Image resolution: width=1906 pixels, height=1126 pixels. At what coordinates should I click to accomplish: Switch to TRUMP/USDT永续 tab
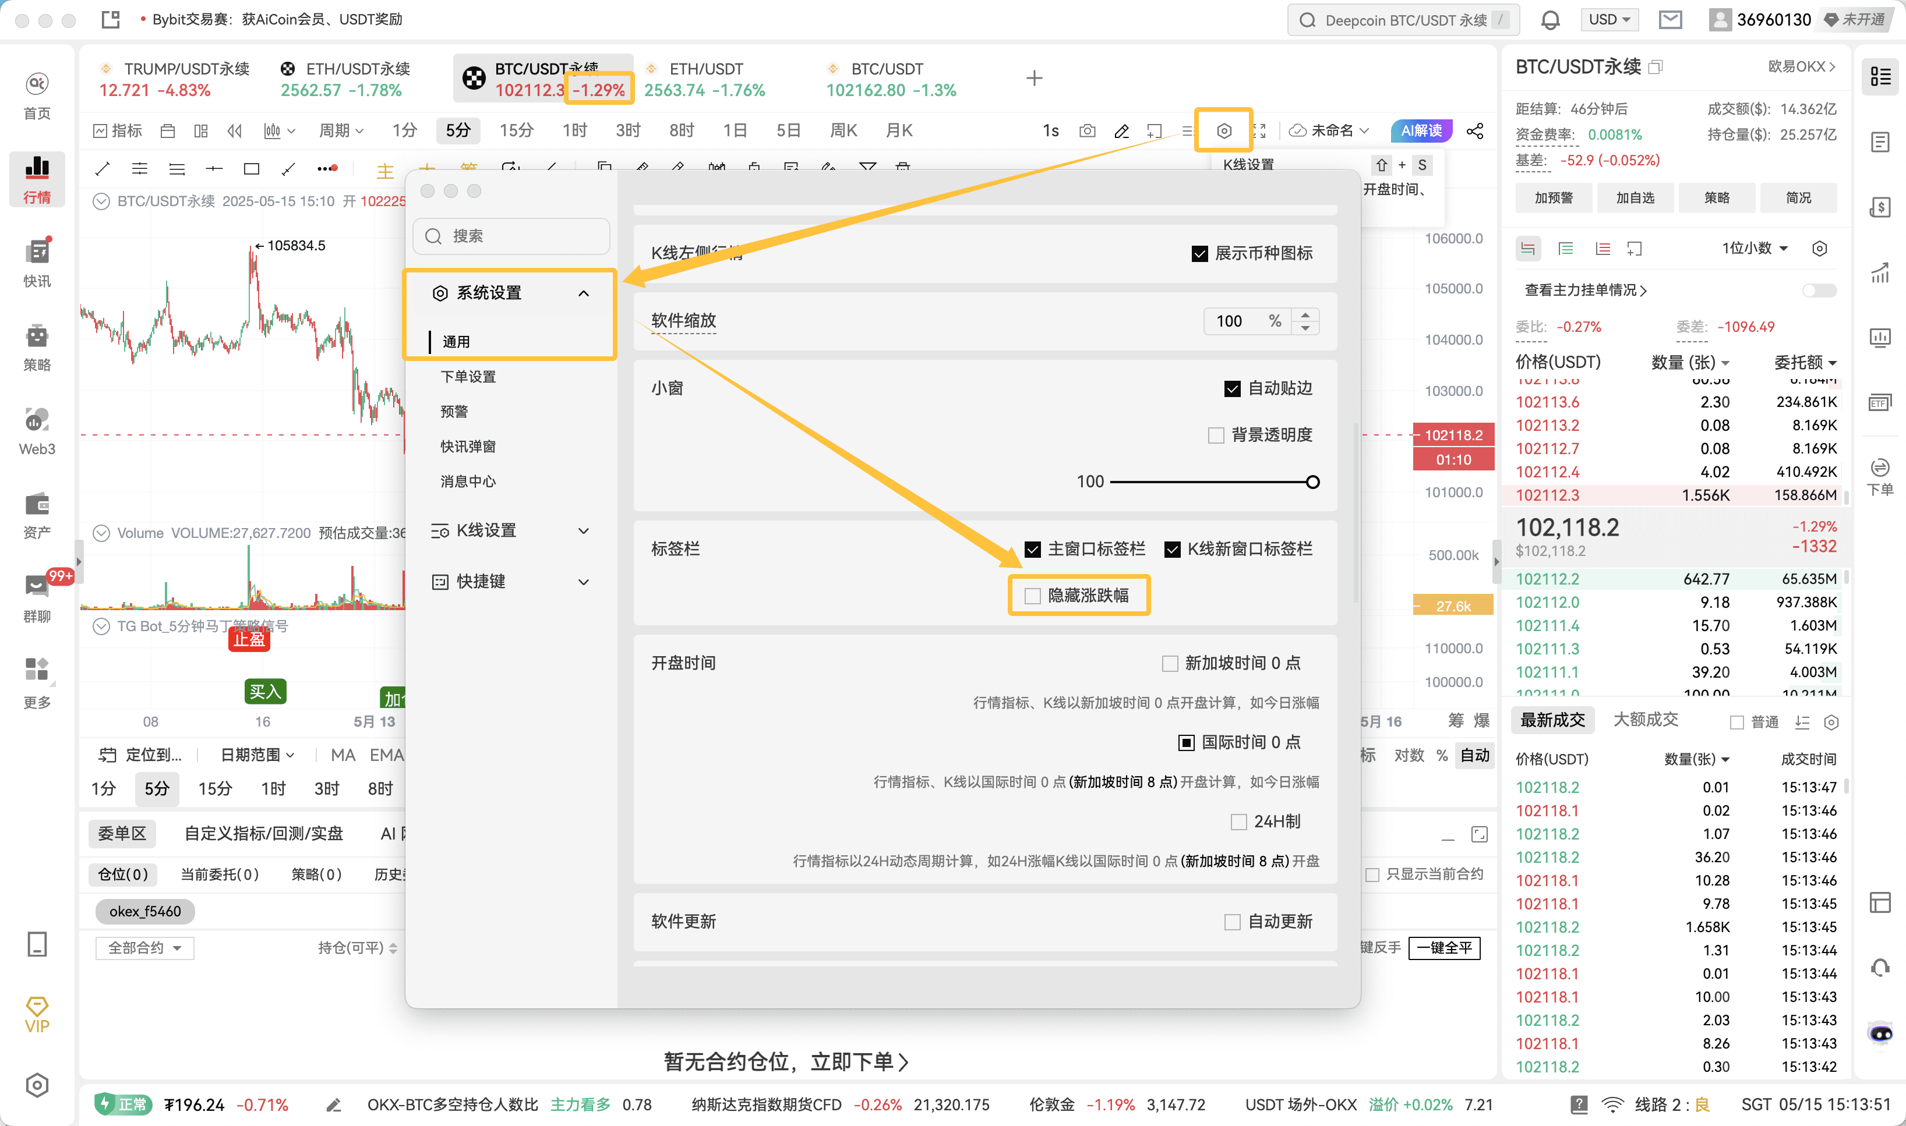(x=175, y=79)
